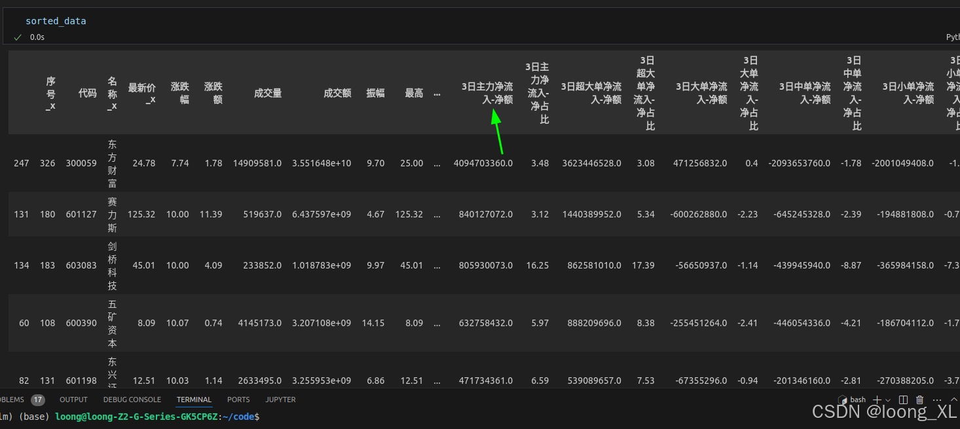This screenshot has height=429, width=960.
Task: Click the 14.15 amplitude cell
Action: click(x=373, y=323)
